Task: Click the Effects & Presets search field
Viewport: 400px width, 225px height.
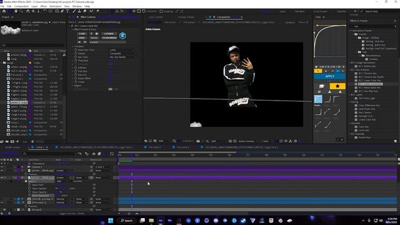Action: [373, 26]
